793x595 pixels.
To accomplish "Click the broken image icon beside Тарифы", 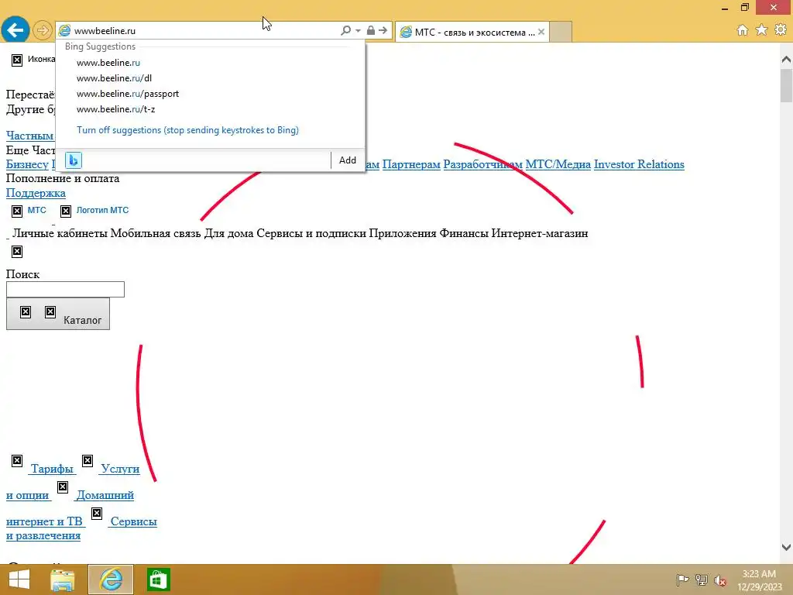I will tap(17, 461).
